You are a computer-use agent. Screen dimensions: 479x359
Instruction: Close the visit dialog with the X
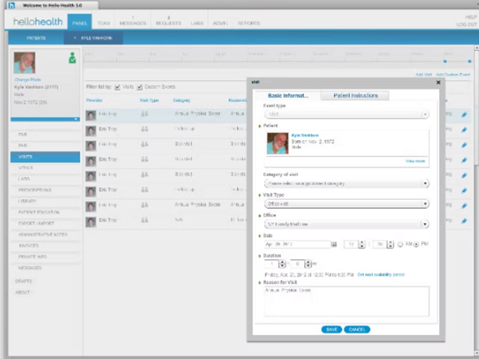click(x=438, y=83)
